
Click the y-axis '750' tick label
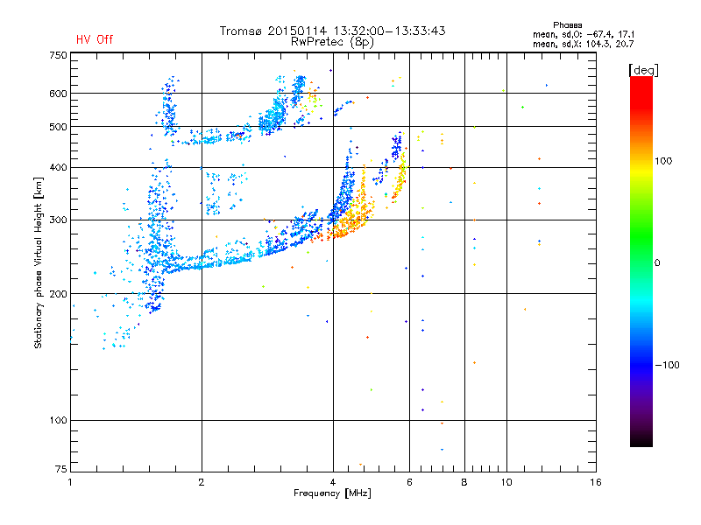(58, 56)
